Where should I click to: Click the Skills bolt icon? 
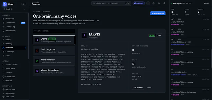click(x=3, y=56)
